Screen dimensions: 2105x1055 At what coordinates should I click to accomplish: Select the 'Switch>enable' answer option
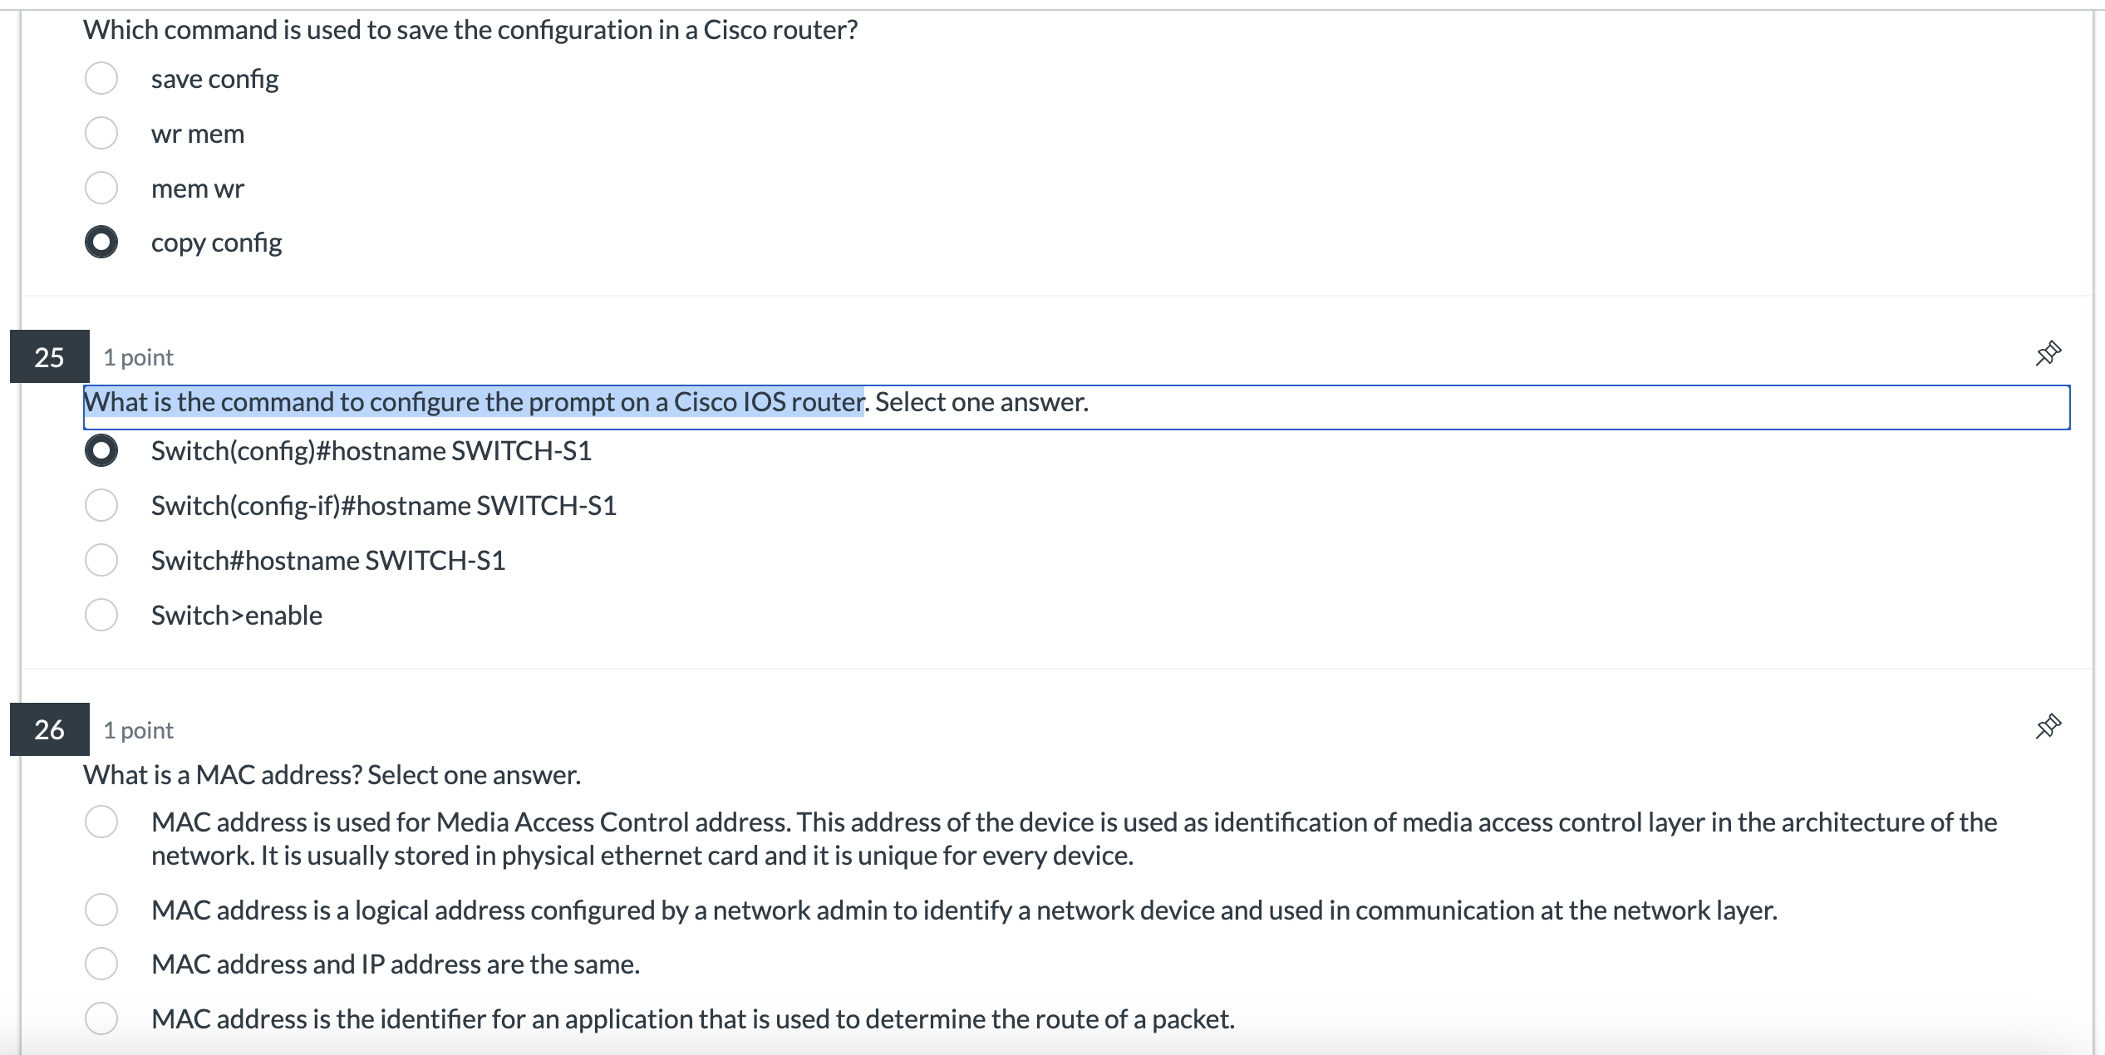(101, 615)
